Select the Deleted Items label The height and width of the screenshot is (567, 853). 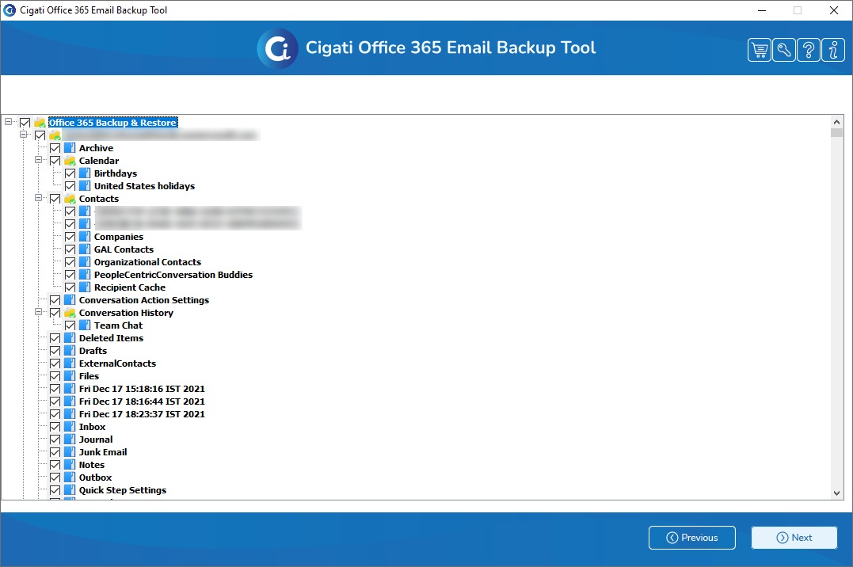(112, 338)
